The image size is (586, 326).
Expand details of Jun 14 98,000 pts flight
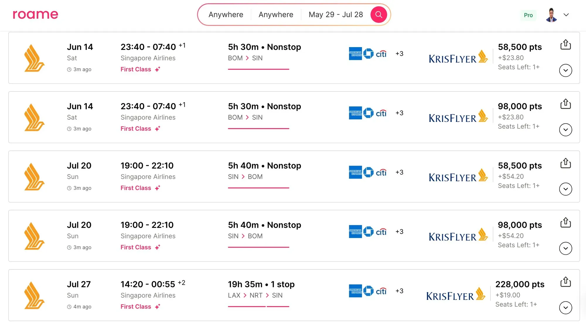coord(565,130)
